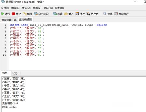Click the 'insert' keyword on line 1
Image resolution: width=146 pixels, height=112 pixels.
[x=14, y=25]
